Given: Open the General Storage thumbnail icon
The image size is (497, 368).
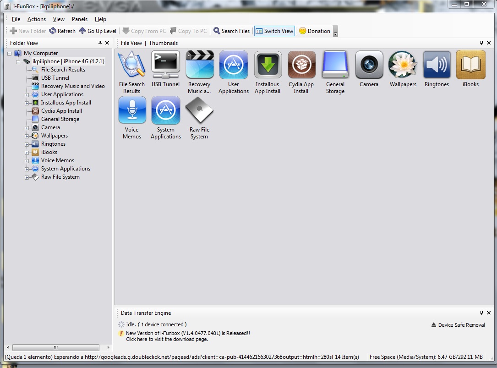Looking at the screenshot, I should (335, 65).
